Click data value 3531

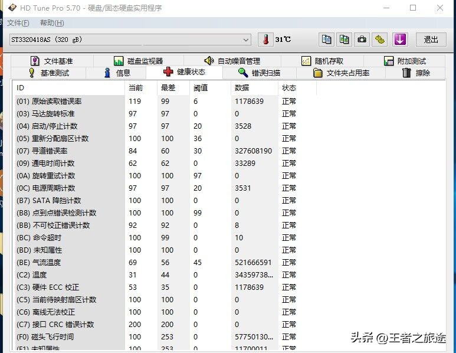pyautogui.click(x=242, y=188)
